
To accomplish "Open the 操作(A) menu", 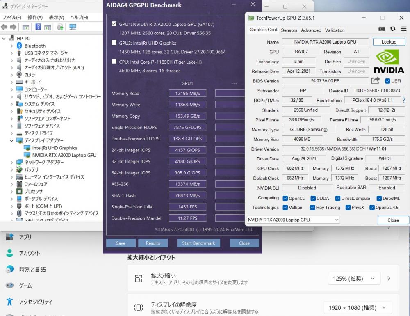I will tap(35, 18).
